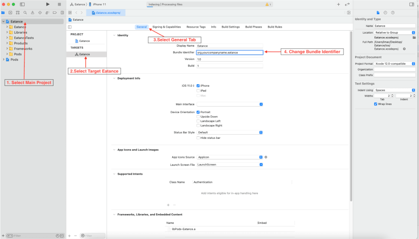Screen dimensions: 419x239
Task: Open the Build Settings tab
Action: pyautogui.click(x=230, y=27)
